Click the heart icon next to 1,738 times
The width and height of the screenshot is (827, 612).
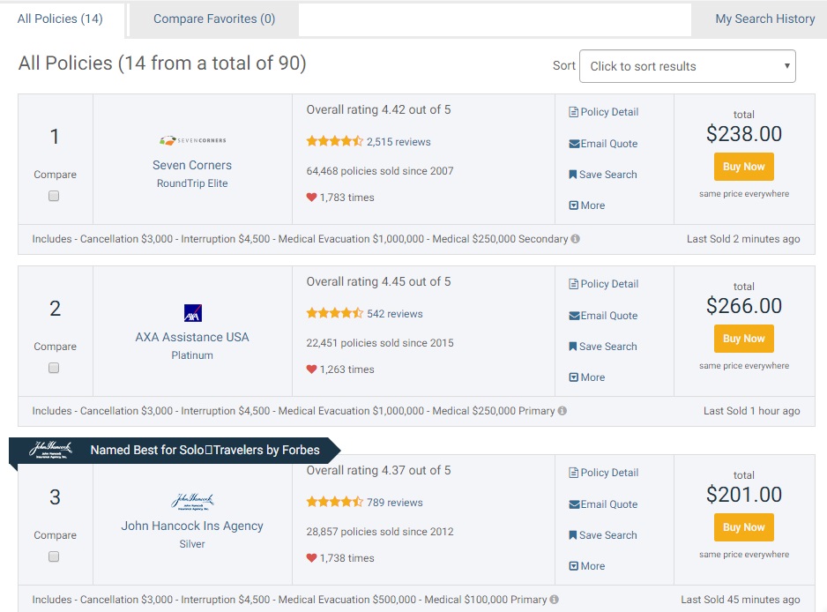click(x=311, y=558)
